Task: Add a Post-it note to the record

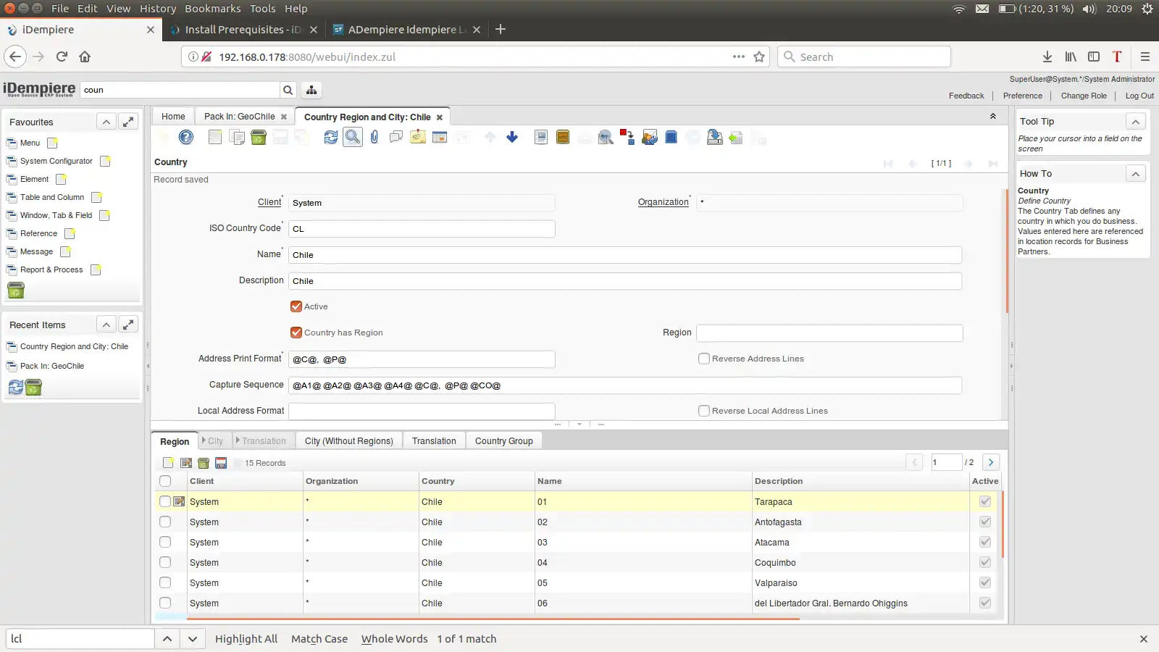Action: (418, 137)
